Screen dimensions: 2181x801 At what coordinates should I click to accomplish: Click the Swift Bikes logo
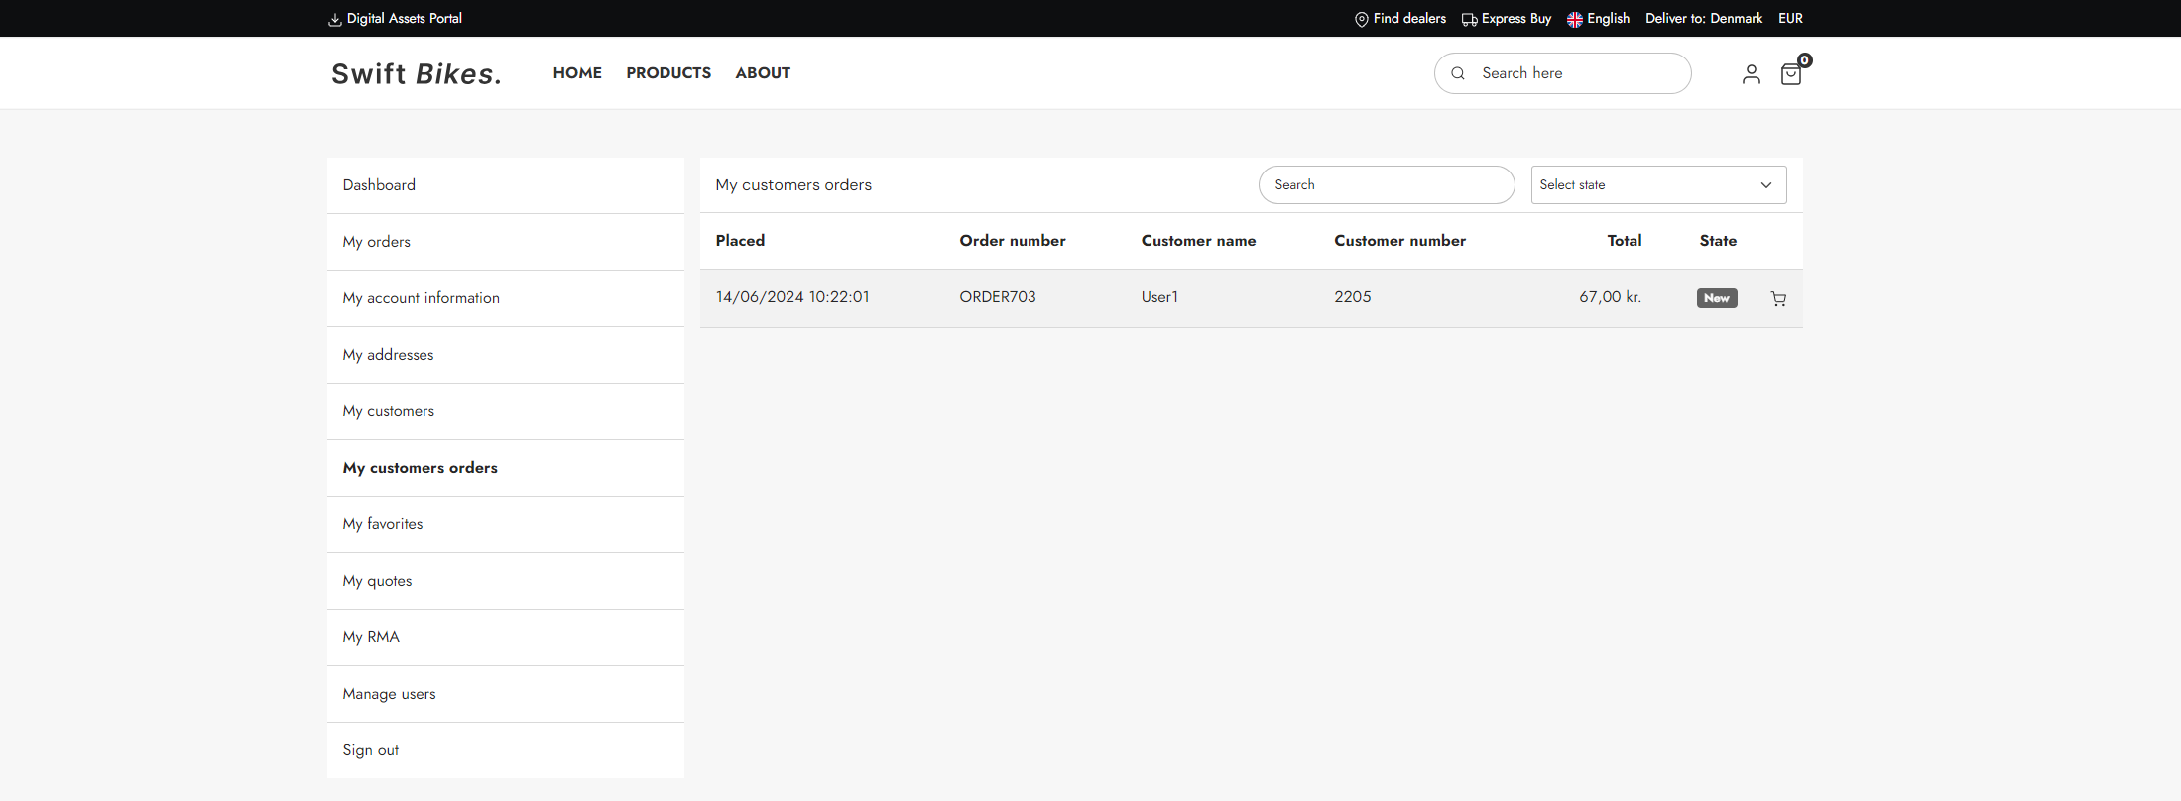(417, 74)
